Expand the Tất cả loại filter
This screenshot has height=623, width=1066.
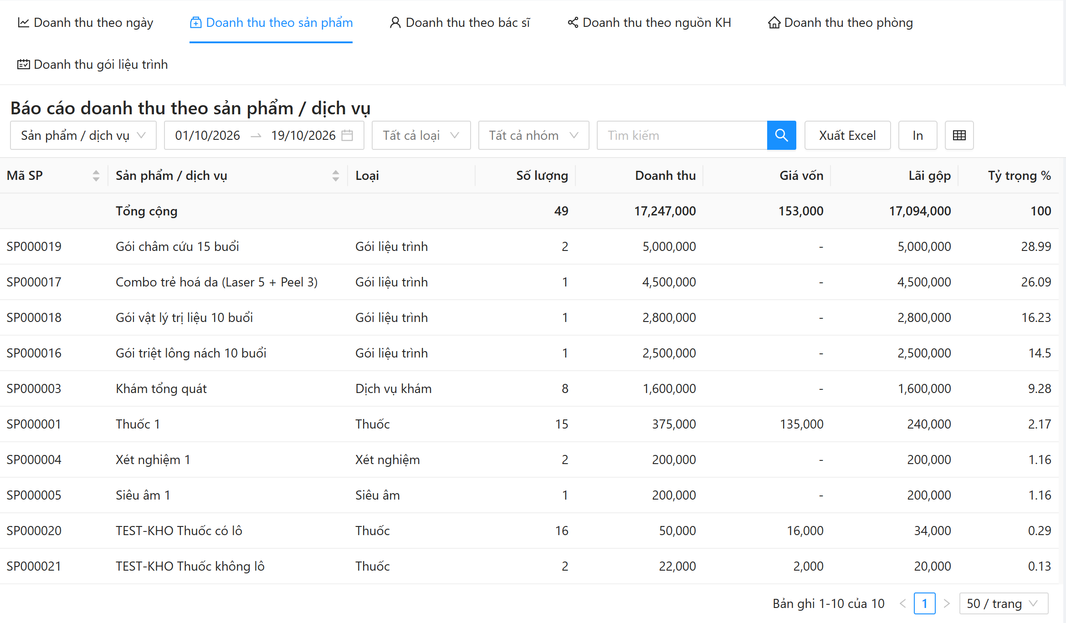coord(421,135)
